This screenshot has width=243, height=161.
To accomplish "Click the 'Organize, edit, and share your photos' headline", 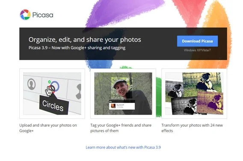I will (x=85, y=39).
